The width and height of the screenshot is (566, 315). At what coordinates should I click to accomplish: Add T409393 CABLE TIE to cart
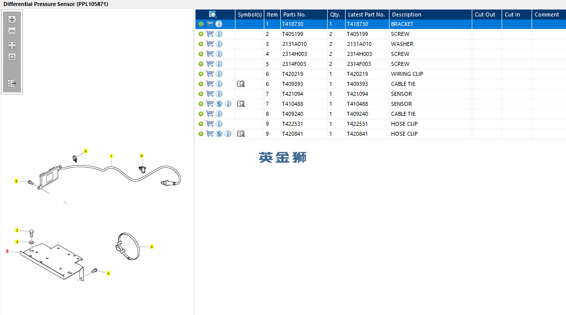tap(210, 84)
